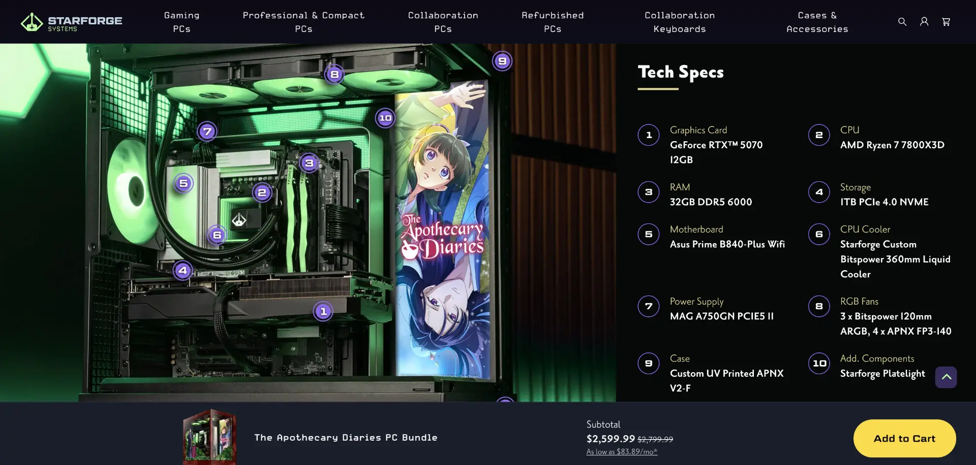Screen dimensions: 976x465
Task: Click the Subtotal label
Action: tap(603, 424)
